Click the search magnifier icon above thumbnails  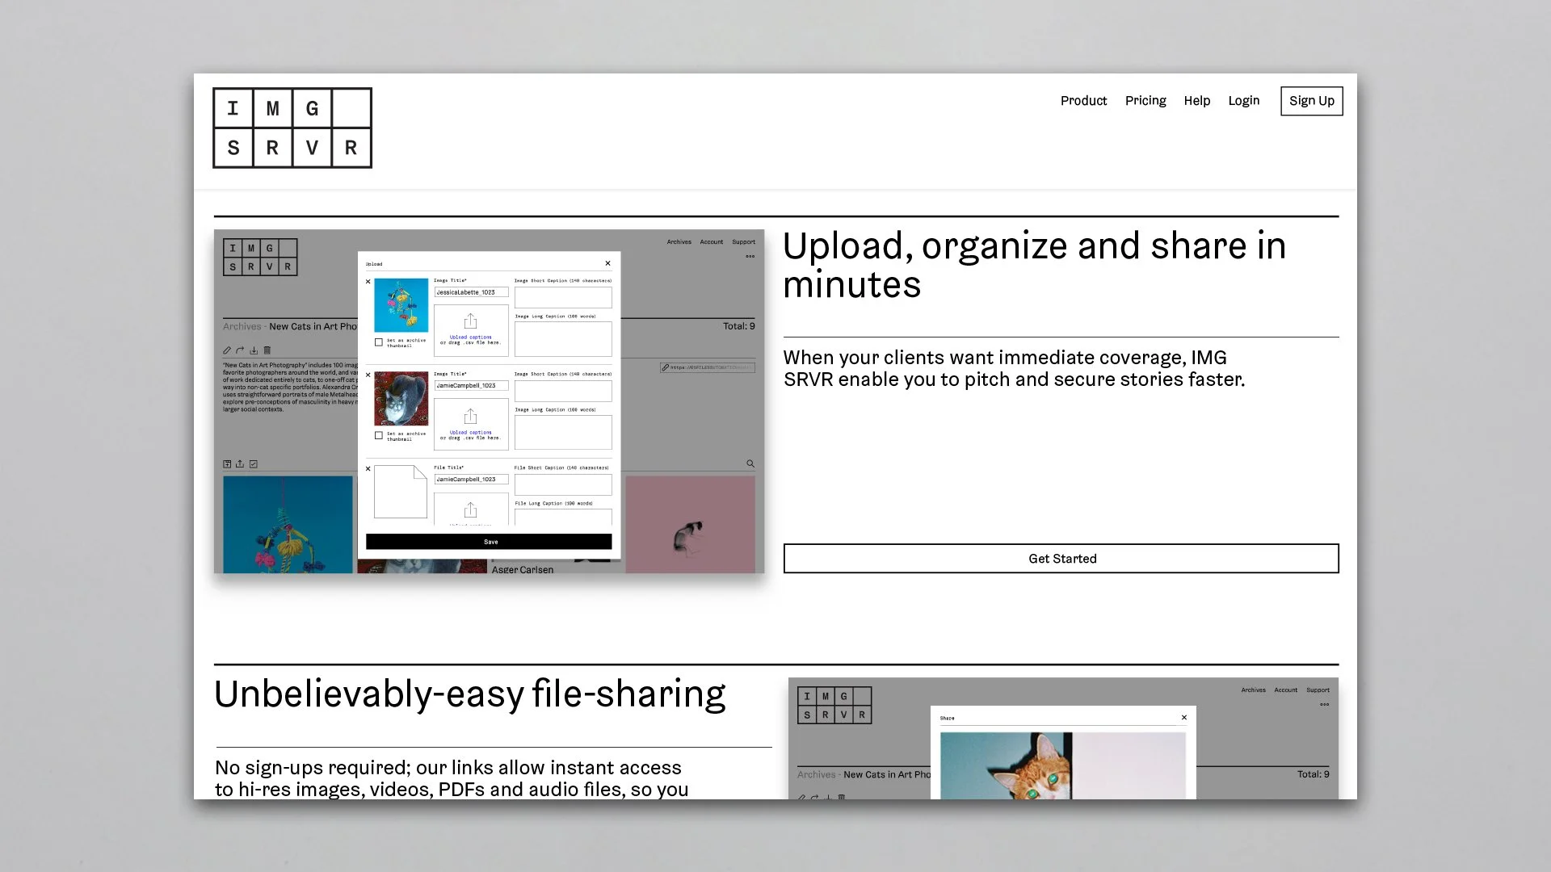click(750, 464)
